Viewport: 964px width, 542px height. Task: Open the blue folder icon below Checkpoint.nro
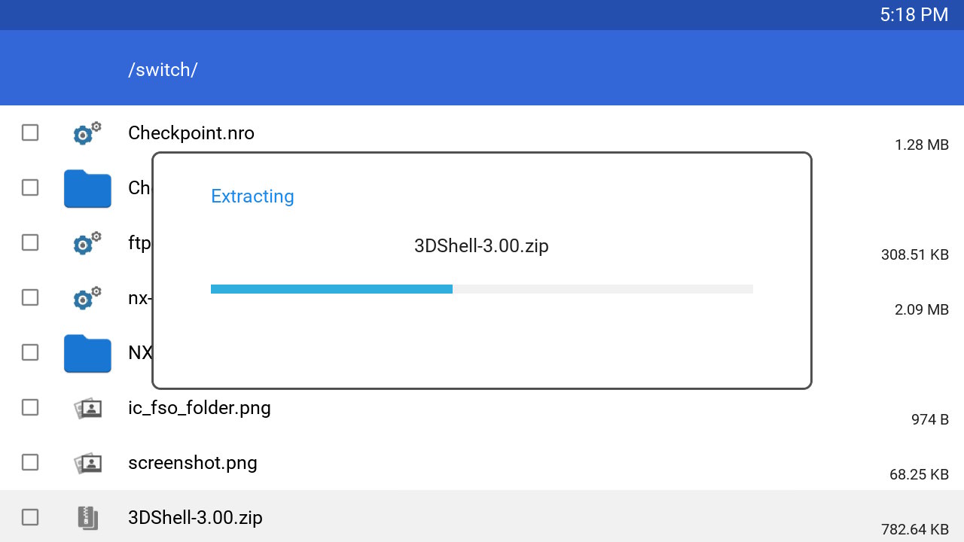point(87,188)
